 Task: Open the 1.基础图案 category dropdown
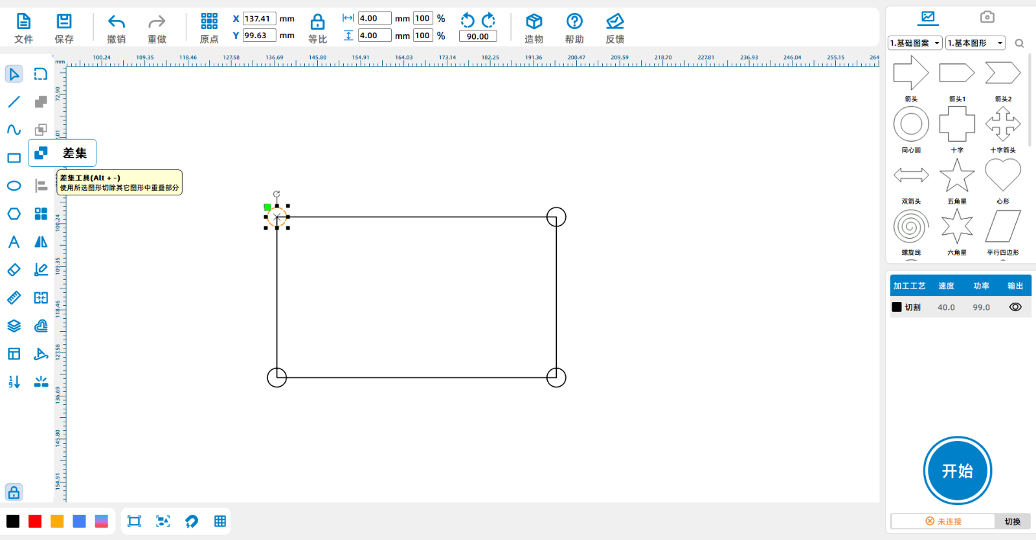click(915, 43)
